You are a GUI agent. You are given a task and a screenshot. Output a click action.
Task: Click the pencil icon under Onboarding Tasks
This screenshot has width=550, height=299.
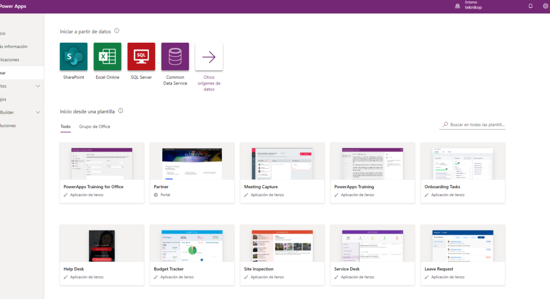pyautogui.click(x=426, y=195)
